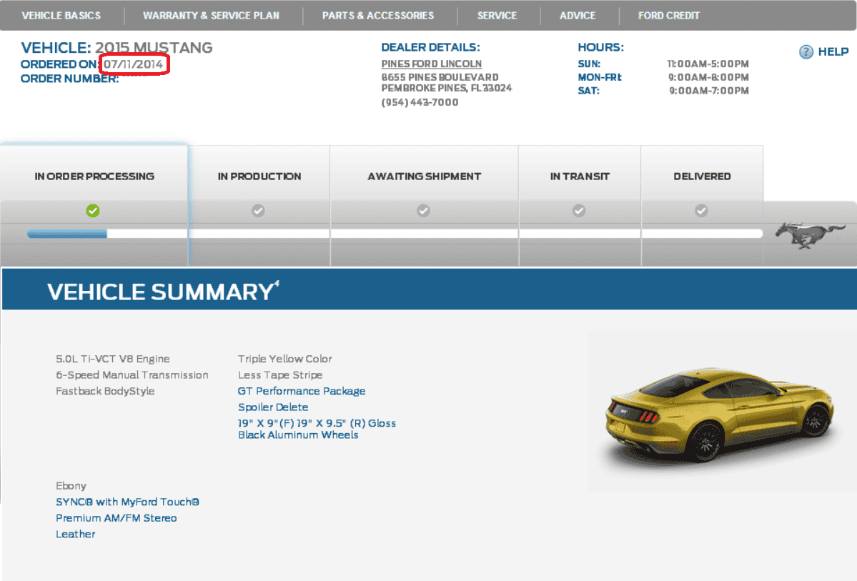Open the Advice menu
The height and width of the screenshot is (581, 857).
[577, 15]
